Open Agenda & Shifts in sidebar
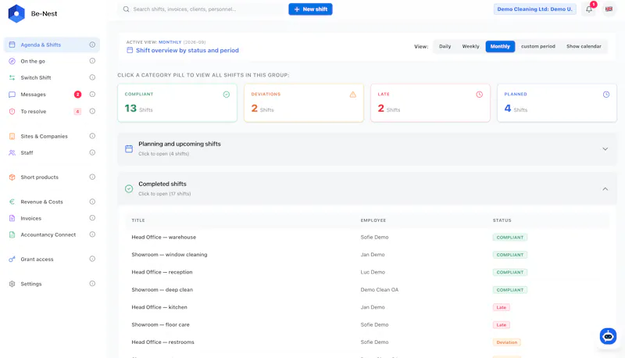Image resolution: width=625 pixels, height=358 pixels. point(52,45)
